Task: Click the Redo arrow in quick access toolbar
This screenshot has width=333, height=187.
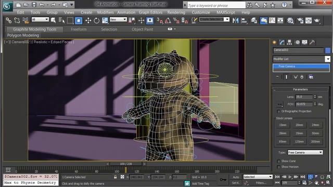Action: tap(53, 5)
